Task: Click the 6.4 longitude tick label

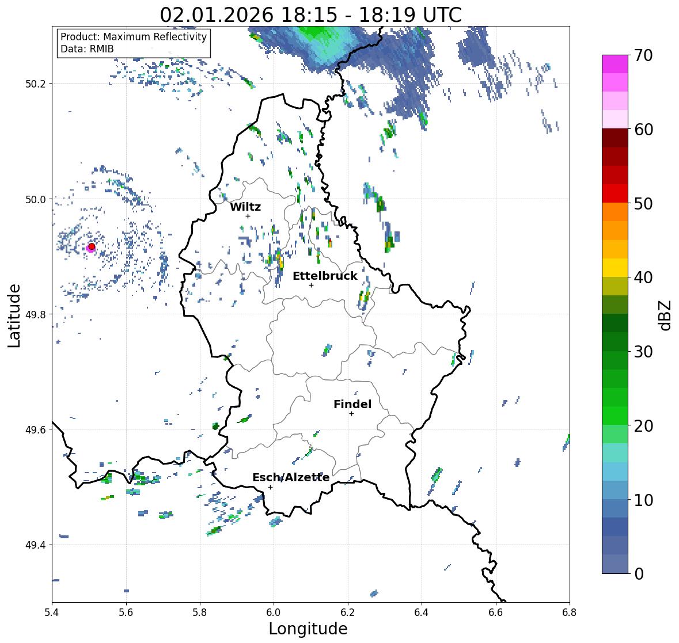Action: point(422,612)
